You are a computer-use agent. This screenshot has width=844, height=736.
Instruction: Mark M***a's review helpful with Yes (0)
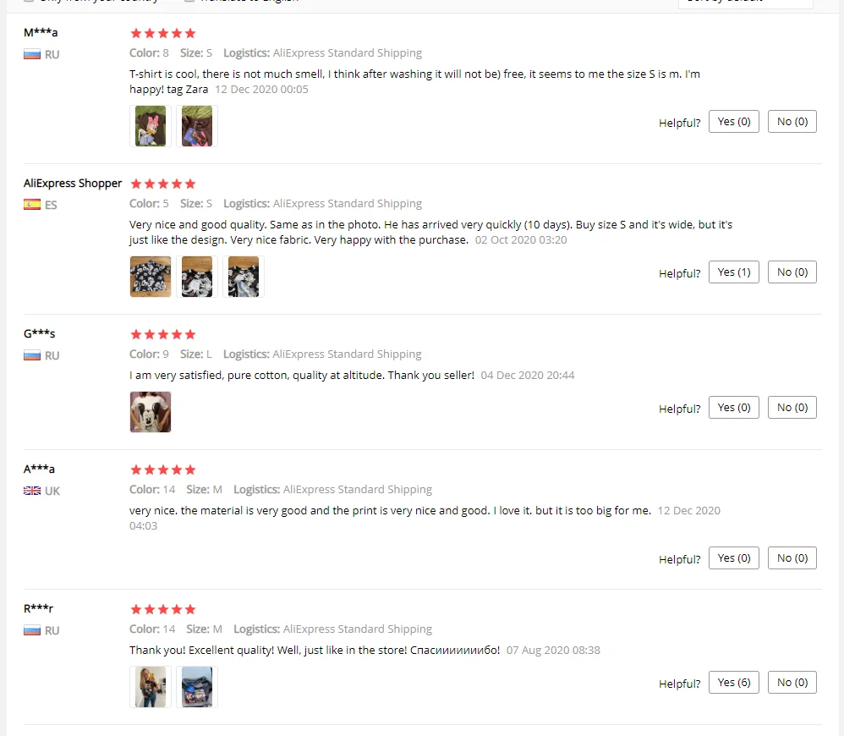point(734,122)
